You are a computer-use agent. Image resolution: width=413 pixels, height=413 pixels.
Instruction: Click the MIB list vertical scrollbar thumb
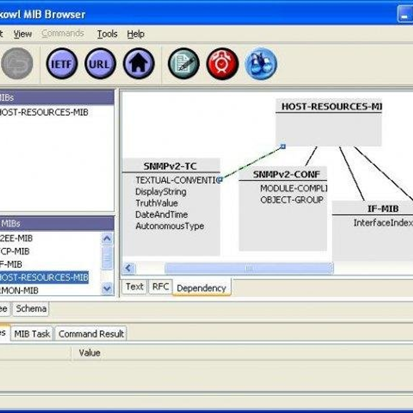[x=107, y=257]
